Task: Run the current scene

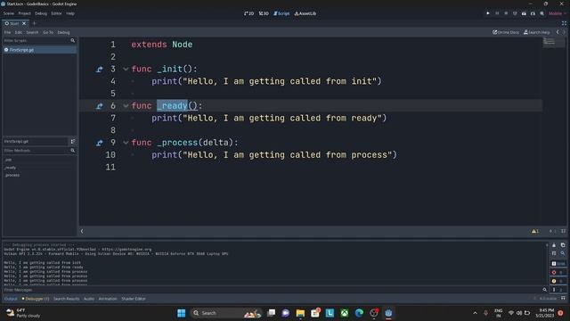Action: coord(524,13)
